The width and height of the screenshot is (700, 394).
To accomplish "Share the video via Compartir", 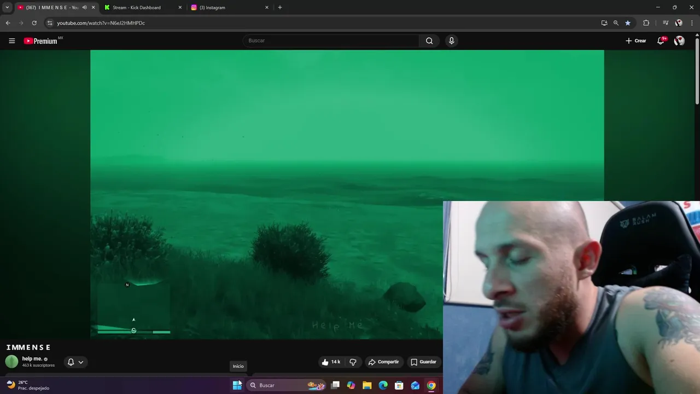I will (383, 362).
